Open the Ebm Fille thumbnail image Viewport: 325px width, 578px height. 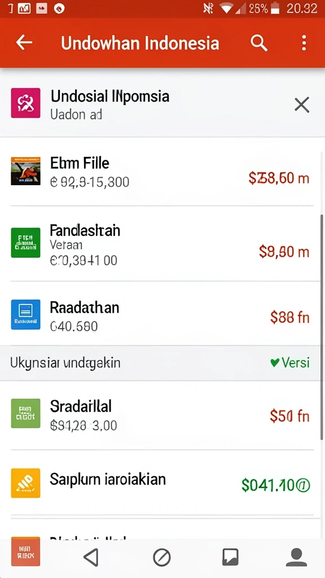coord(25,170)
